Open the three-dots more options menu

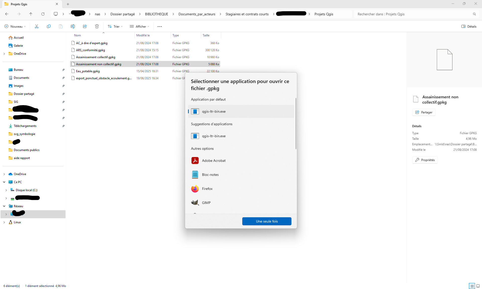160,26
